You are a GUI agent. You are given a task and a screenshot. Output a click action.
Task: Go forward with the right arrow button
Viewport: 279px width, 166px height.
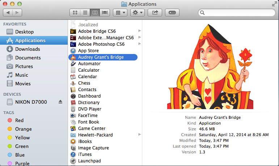click(x=17, y=13)
